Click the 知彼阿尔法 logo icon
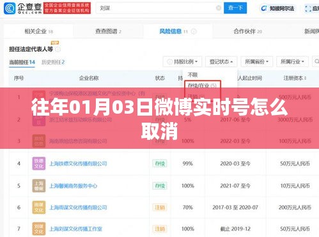Screen dimensions: 319x237 click(x=264, y=8)
